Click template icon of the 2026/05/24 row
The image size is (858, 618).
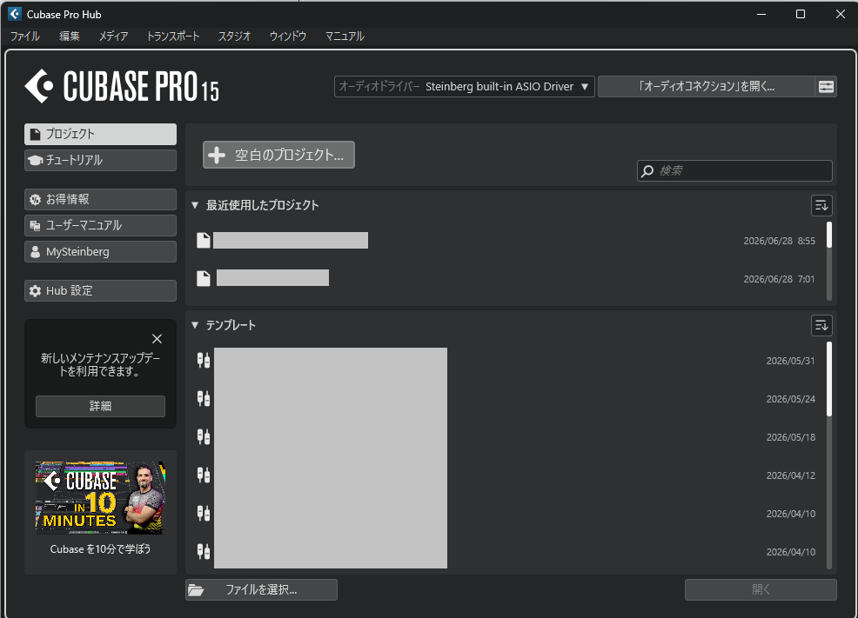point(204,399)
